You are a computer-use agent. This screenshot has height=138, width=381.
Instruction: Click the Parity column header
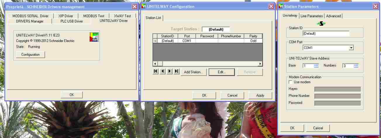(x=253, y=36)
